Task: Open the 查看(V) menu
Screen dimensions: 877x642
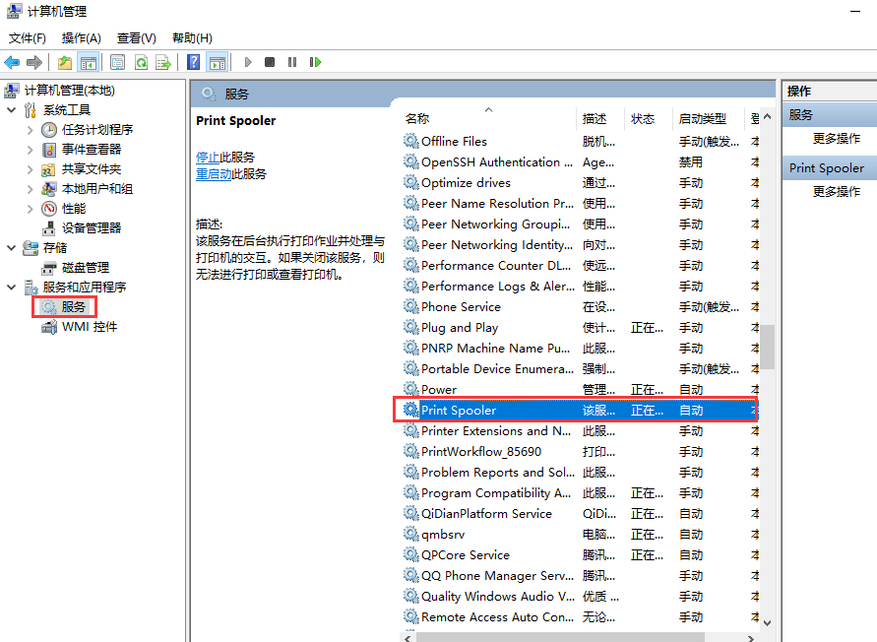Action: pos(136,38)
